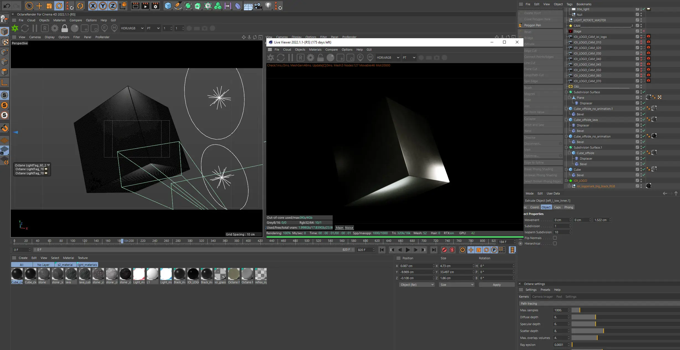The width and height of the screenshot is (680, 350).
Task: Click the red Record Active Objects icon
Action: click(x=444, y=250)
